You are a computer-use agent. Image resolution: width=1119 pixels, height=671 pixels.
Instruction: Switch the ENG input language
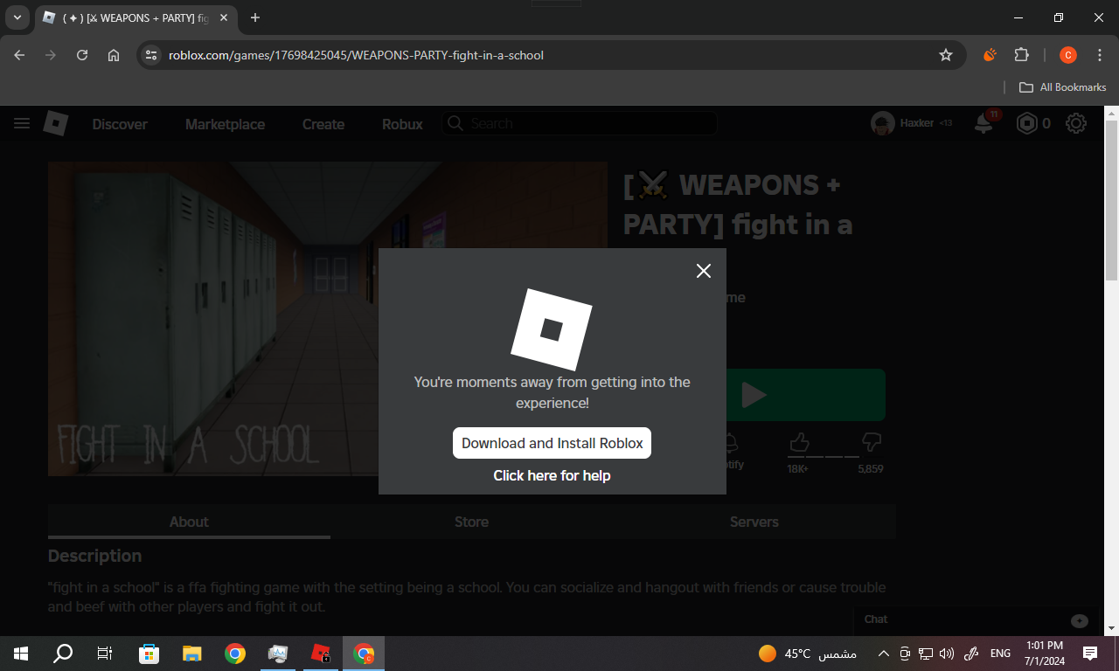pyautogui.click(x=1000, y=654)
